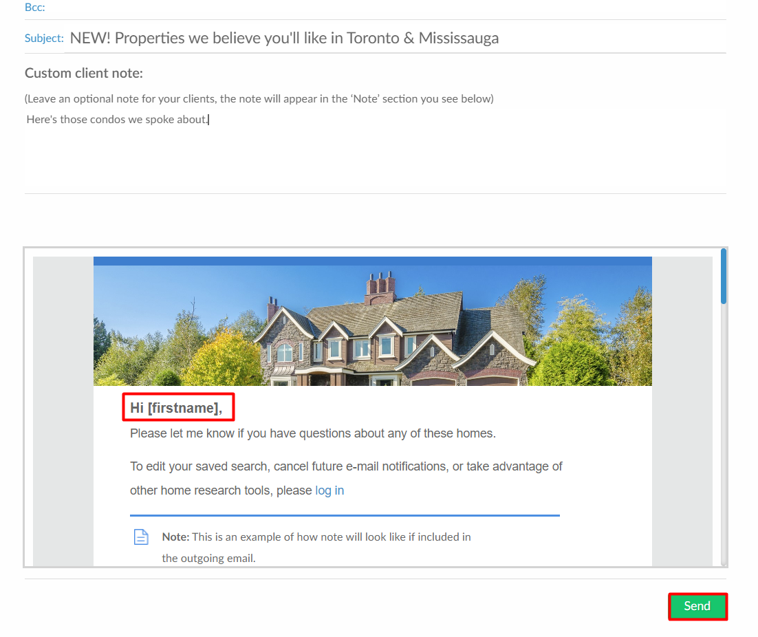
Task: Click the Subject field text
Action: pyautogui.click(x=284, y=38)
